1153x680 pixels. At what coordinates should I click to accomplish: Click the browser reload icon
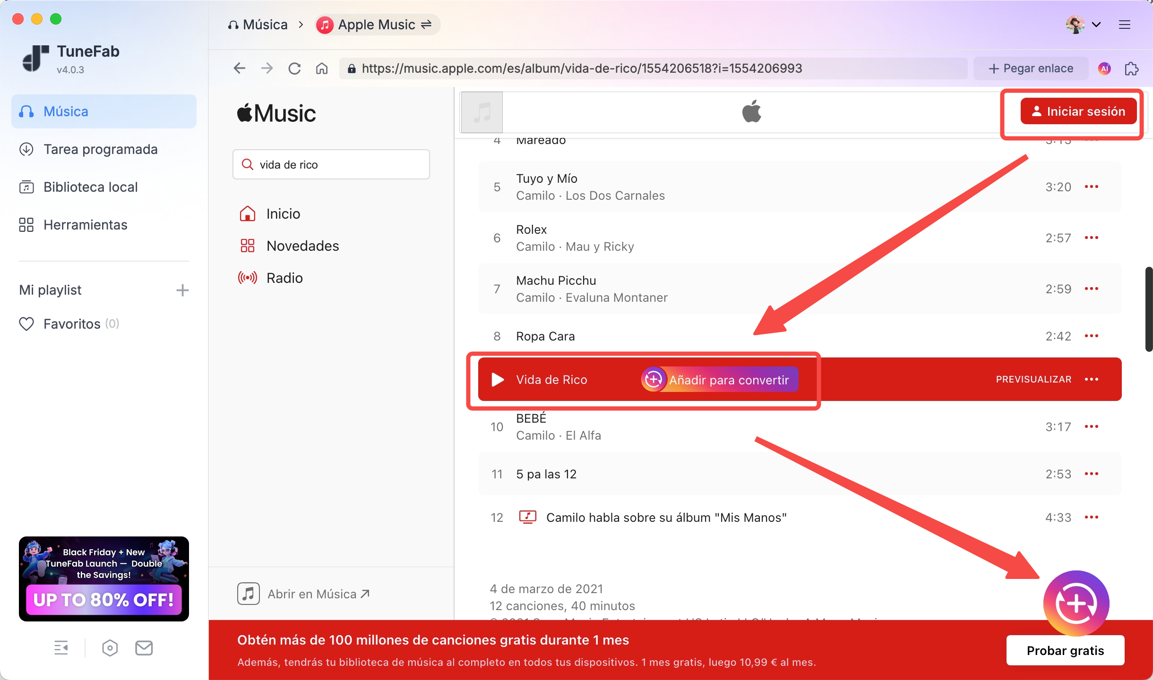pyautogui.click(x=294, y=68)
